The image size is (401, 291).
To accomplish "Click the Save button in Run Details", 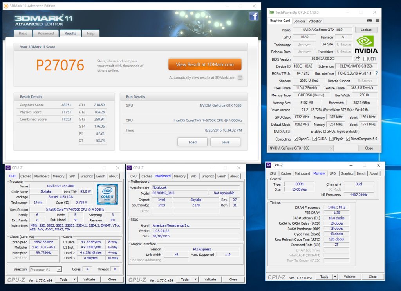I will tap(225, 142).
